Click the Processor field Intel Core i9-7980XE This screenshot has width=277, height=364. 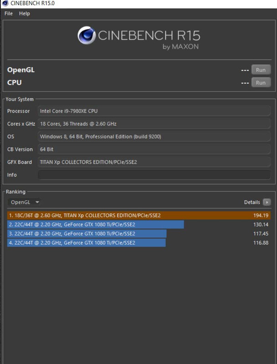point(154,111)
